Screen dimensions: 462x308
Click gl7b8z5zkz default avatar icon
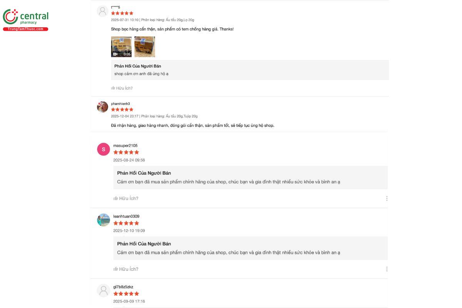[103, 290]
